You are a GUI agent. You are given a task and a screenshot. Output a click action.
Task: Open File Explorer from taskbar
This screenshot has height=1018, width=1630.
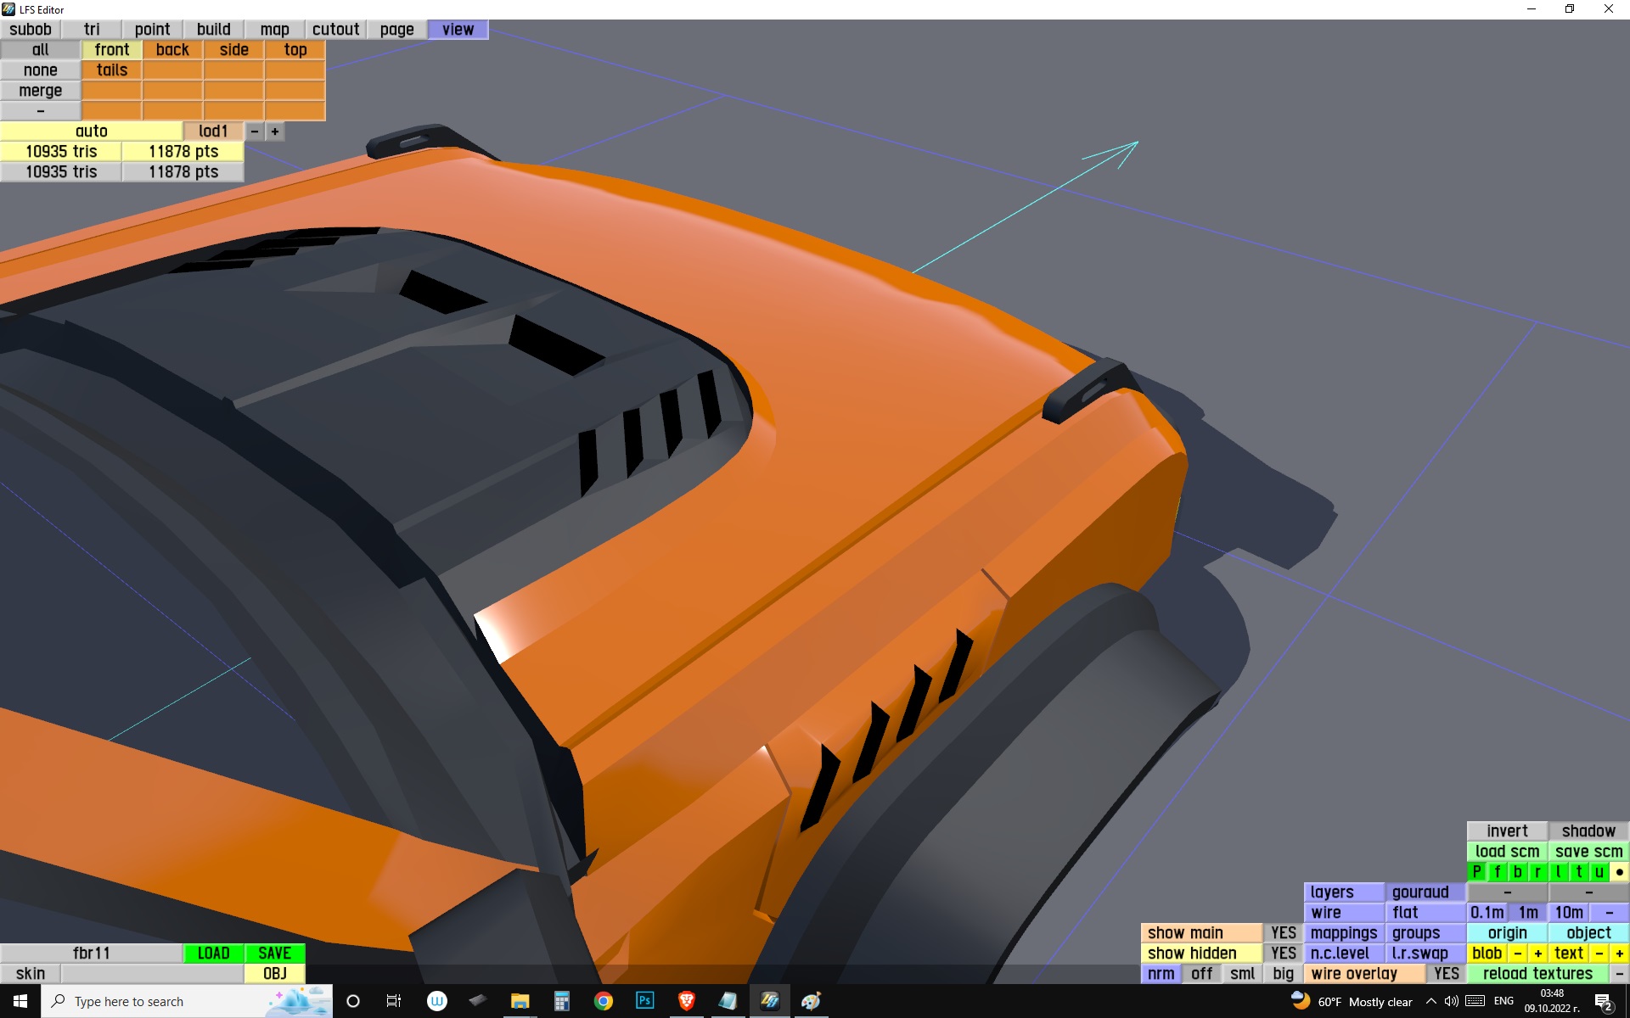point(520,1001)
